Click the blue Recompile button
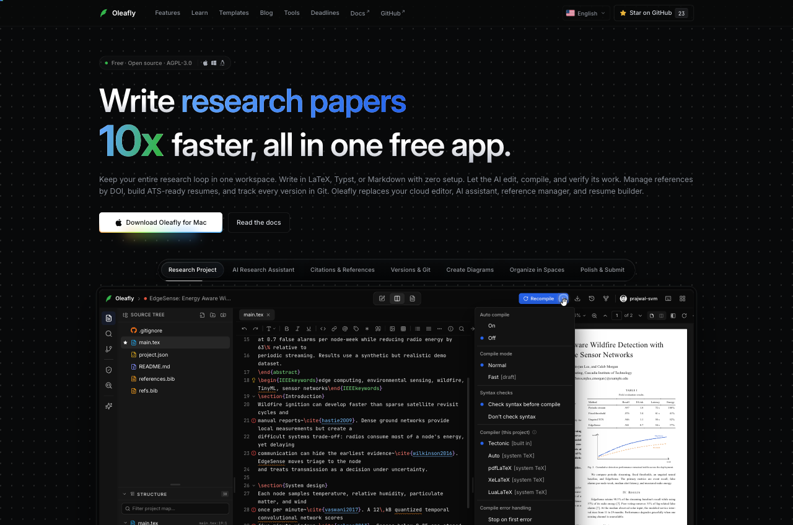 538,298
